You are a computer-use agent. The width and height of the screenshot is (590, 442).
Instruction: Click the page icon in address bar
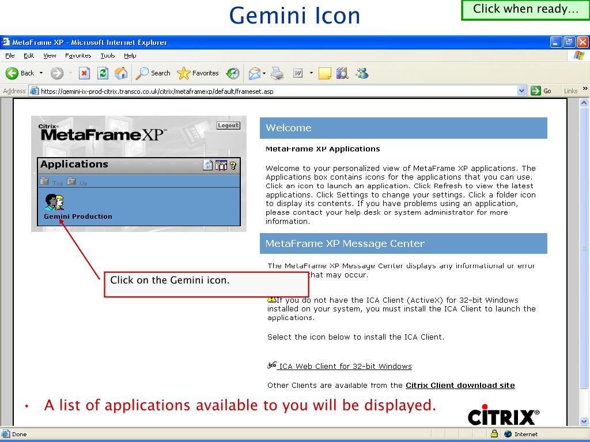pos(34,91)
